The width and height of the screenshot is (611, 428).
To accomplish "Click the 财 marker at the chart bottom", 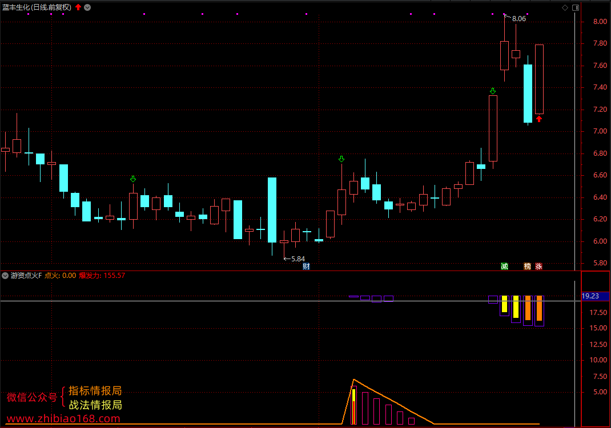I will point(306,267).
